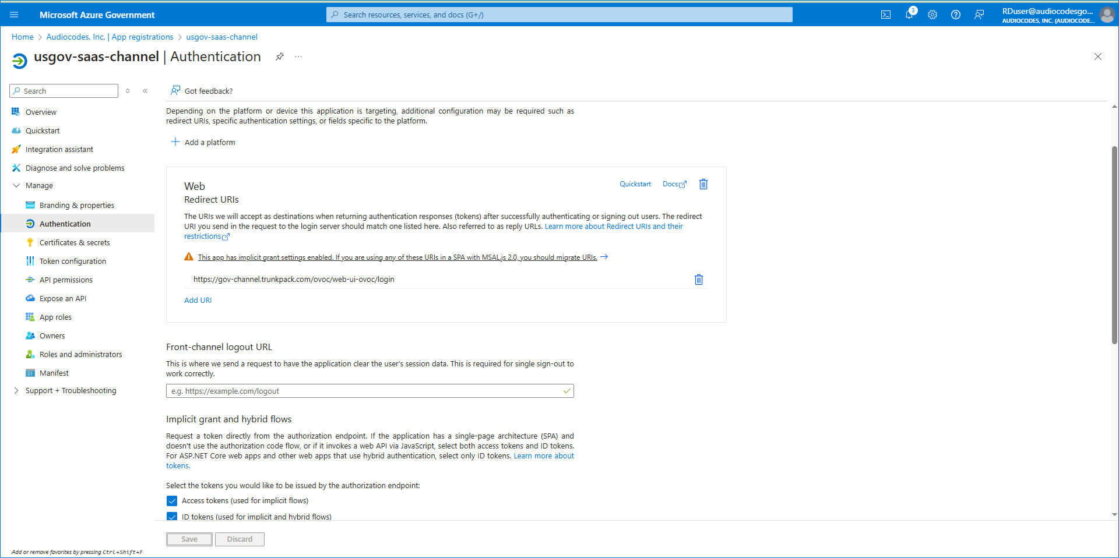Open usgov-saas-channel breadcrumb
The image size is (1119, 558).
221,37
